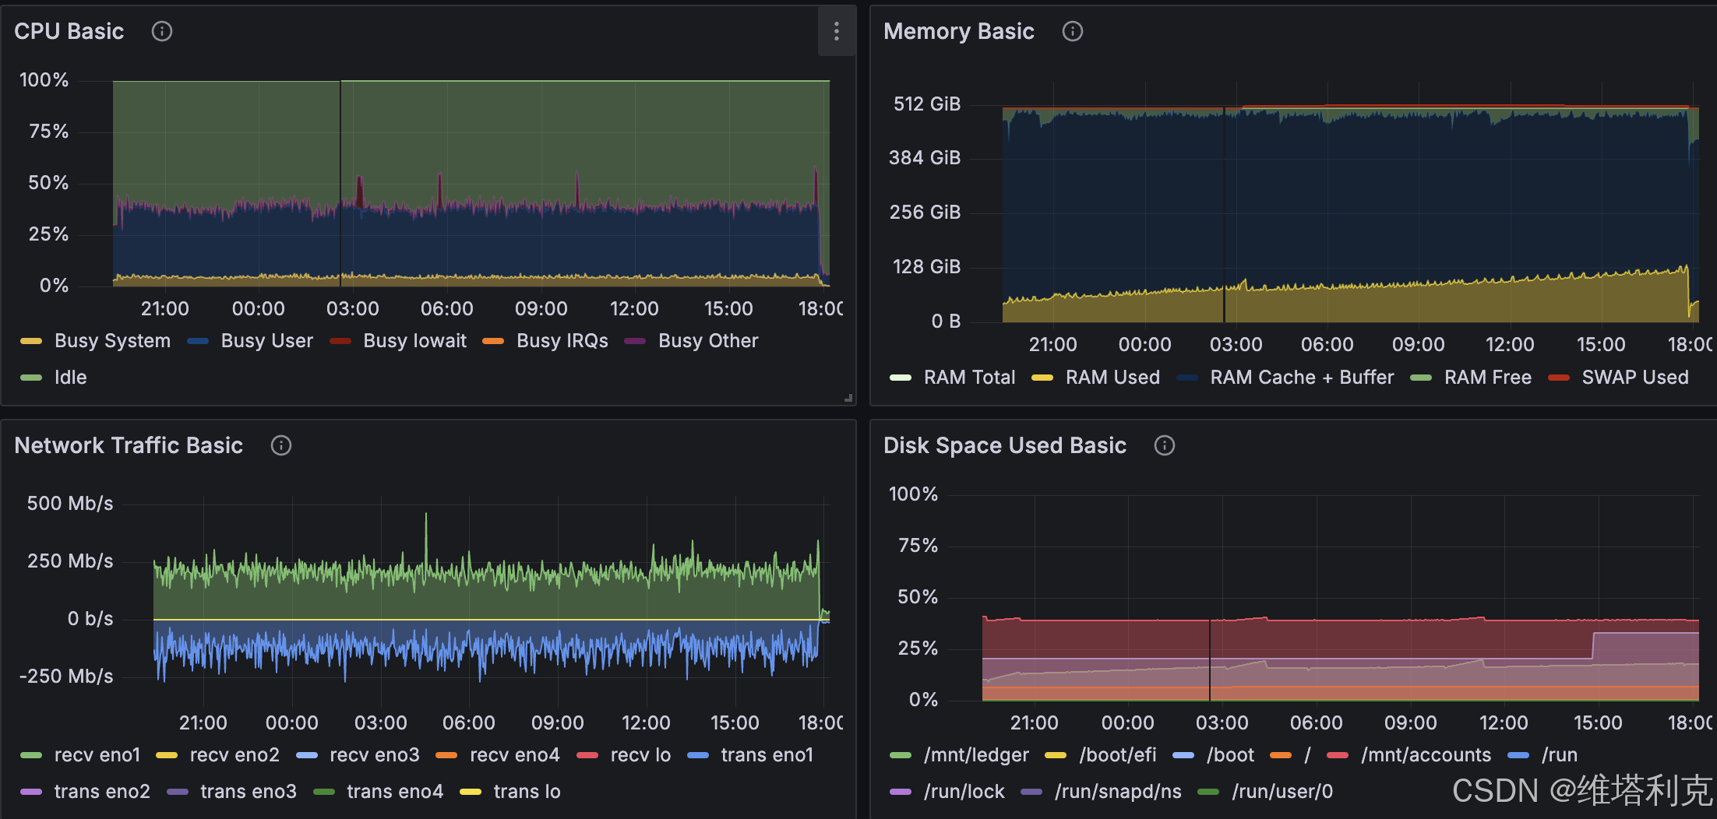Toggle RAM Used series in Memory legend
The width and height of the screenshot is (1717, 819).
pyautogui.click(x=1112, y=378)
